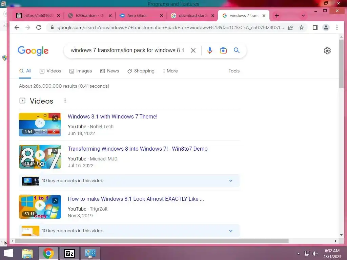Switch to the download starting tab
Screen dimensions: 347x260
pos(192,16)
